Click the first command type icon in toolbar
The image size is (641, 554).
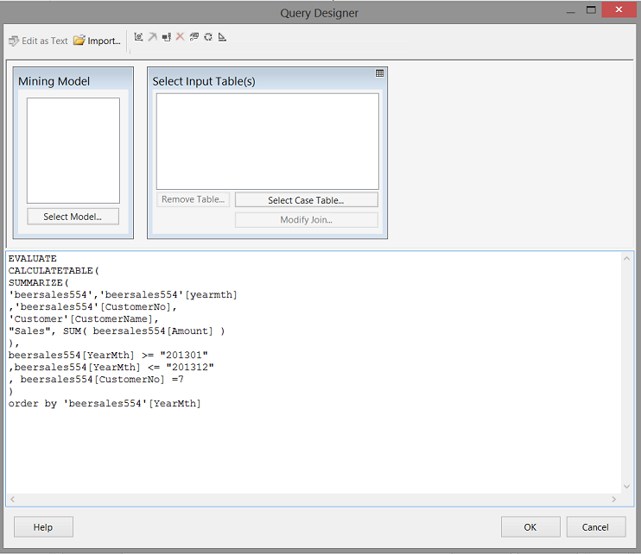[138, 37]
